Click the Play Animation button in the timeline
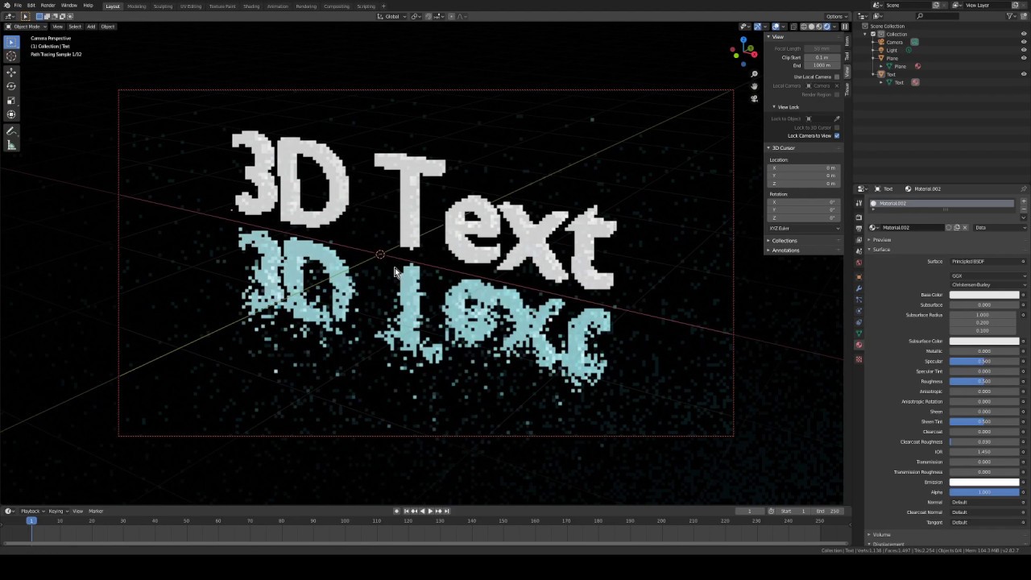The image size is (1031, 580). click(430, 511)
